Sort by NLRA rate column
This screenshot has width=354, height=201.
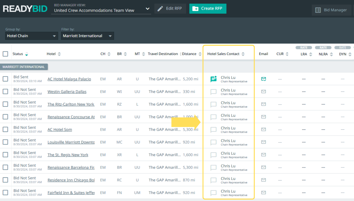(x=331, y=54)
